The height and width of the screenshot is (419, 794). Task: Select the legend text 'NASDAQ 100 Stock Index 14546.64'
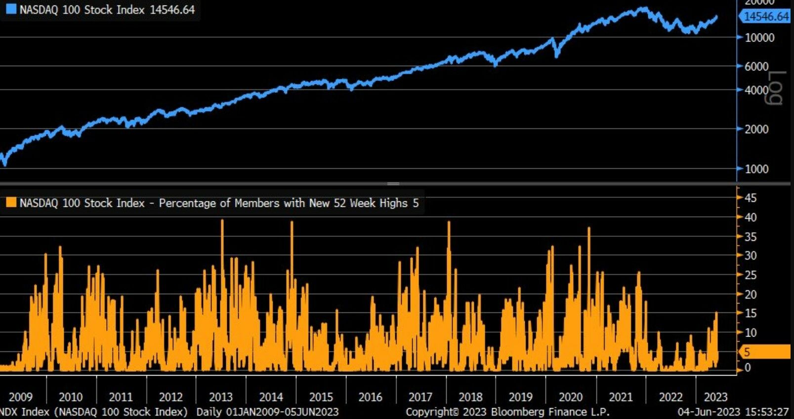coord(107,9)
